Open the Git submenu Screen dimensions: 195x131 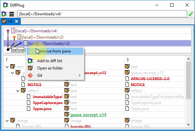click(x=55, y=75)
